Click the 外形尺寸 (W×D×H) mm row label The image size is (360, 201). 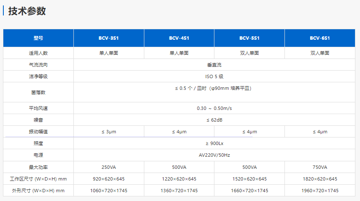click(39, 191)
